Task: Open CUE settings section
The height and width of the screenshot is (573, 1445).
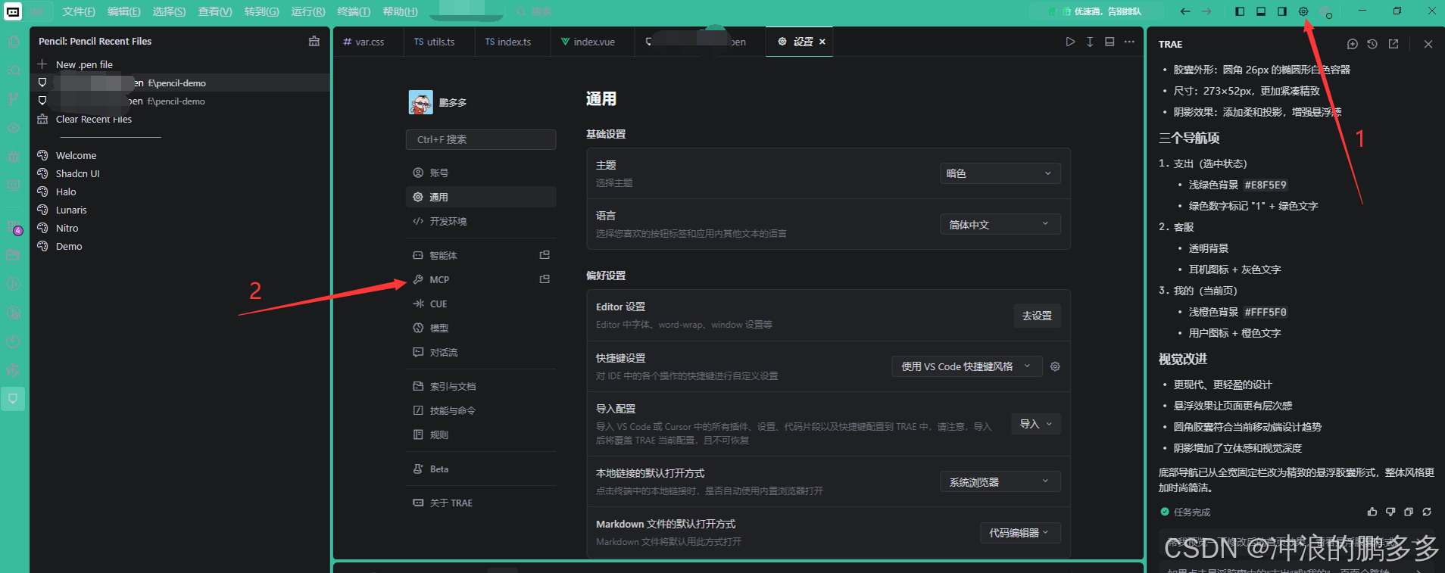Action: coord(481,304)
